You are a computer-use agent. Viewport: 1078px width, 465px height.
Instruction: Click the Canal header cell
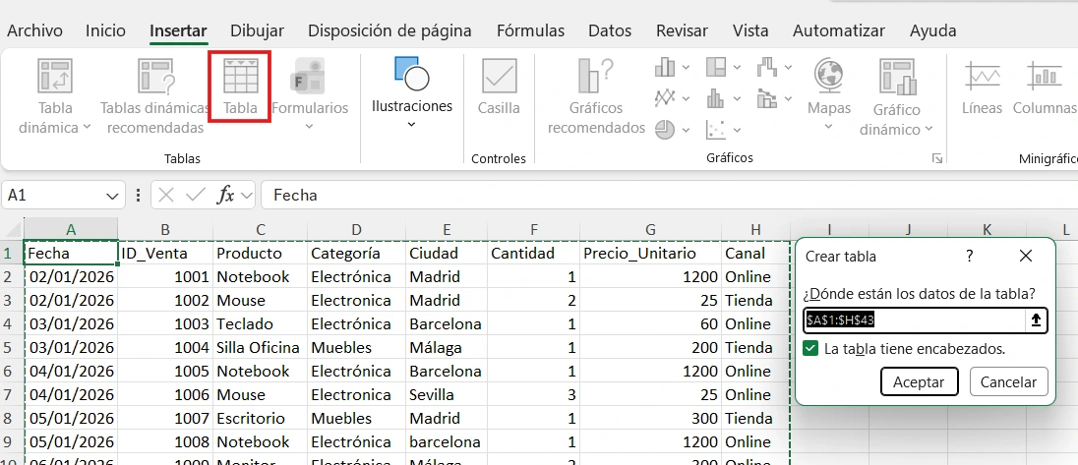(754, 254)
